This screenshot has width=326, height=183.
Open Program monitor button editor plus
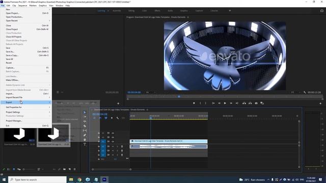point(320,103)
